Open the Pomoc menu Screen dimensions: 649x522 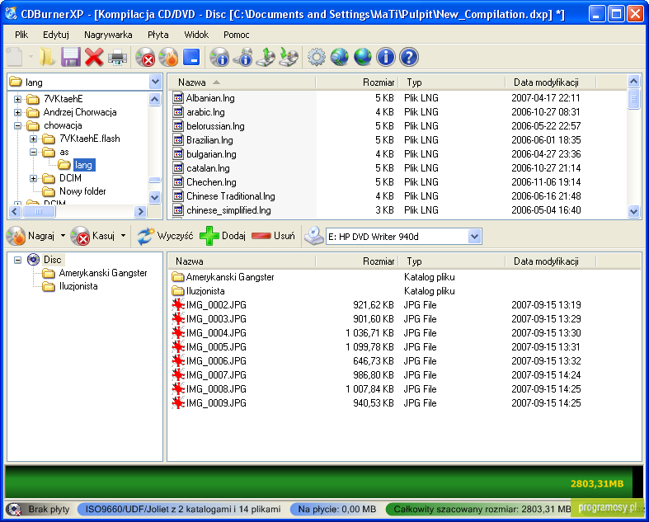coord(237,35)
